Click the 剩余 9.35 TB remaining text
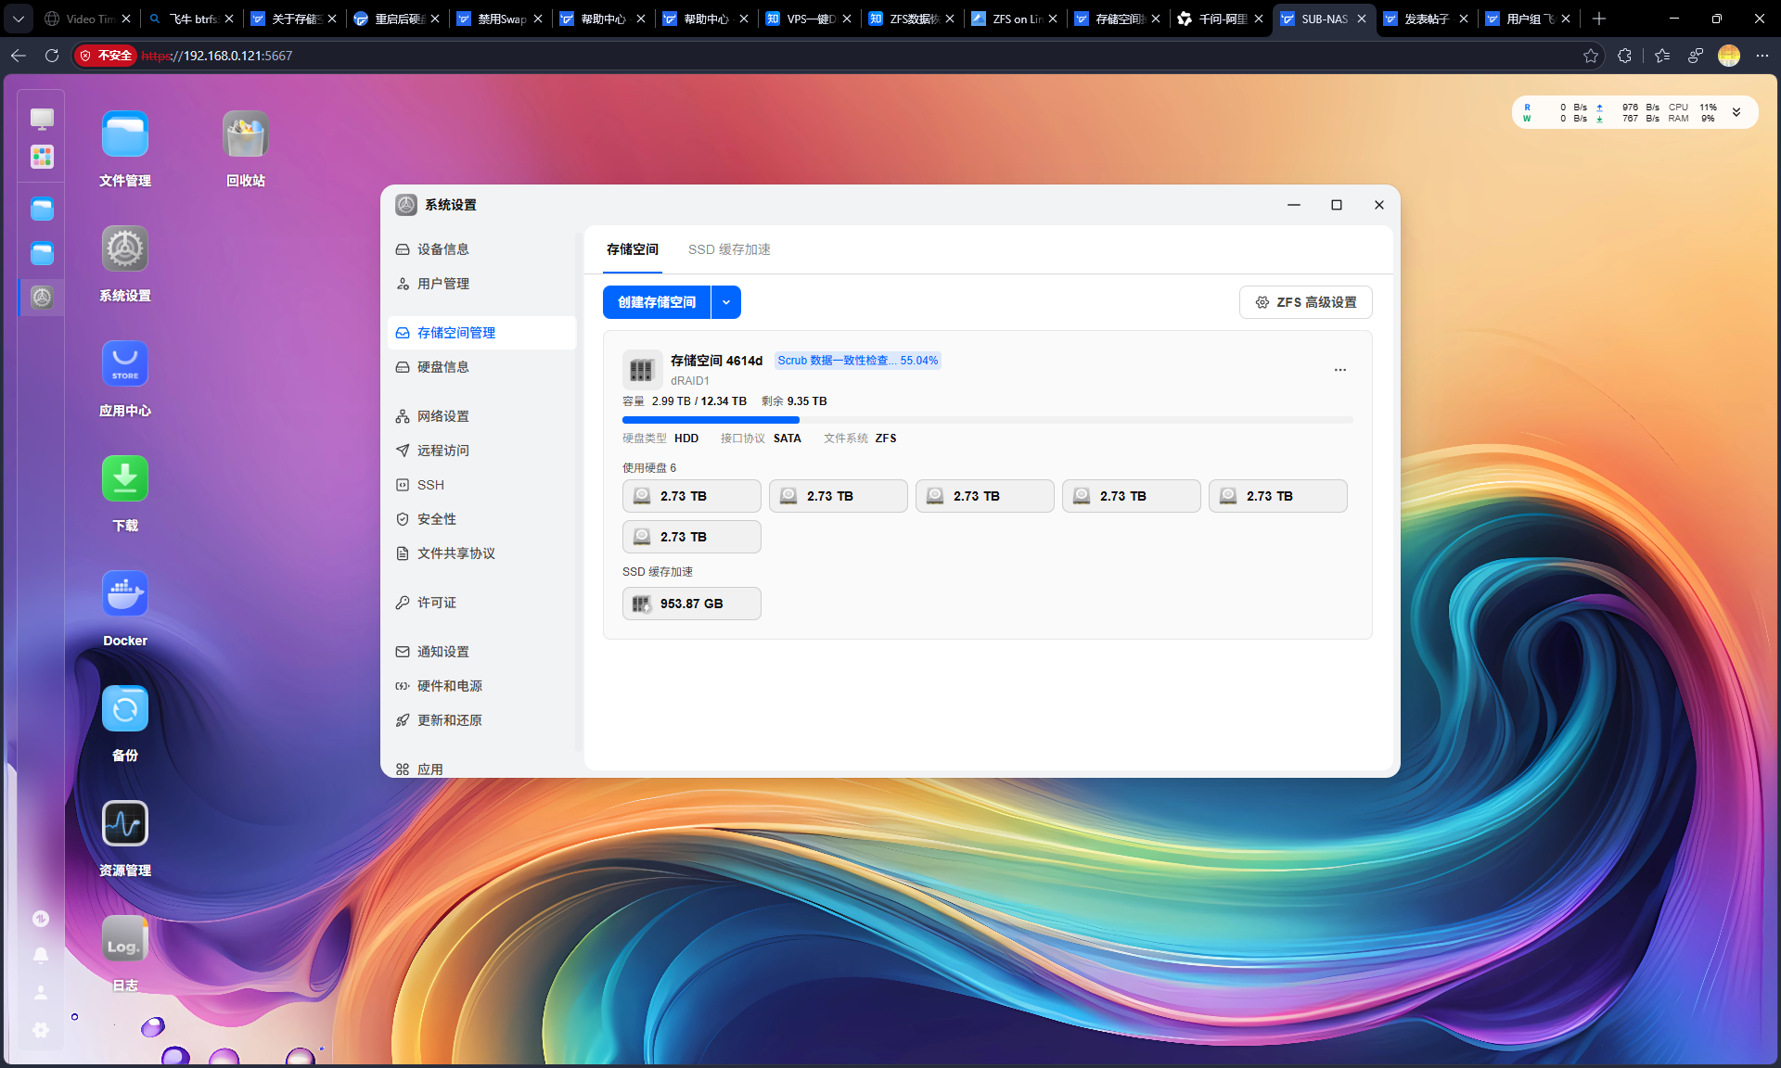The image size is (1781, 1068). pyautogui.click(x=794, y=401)
